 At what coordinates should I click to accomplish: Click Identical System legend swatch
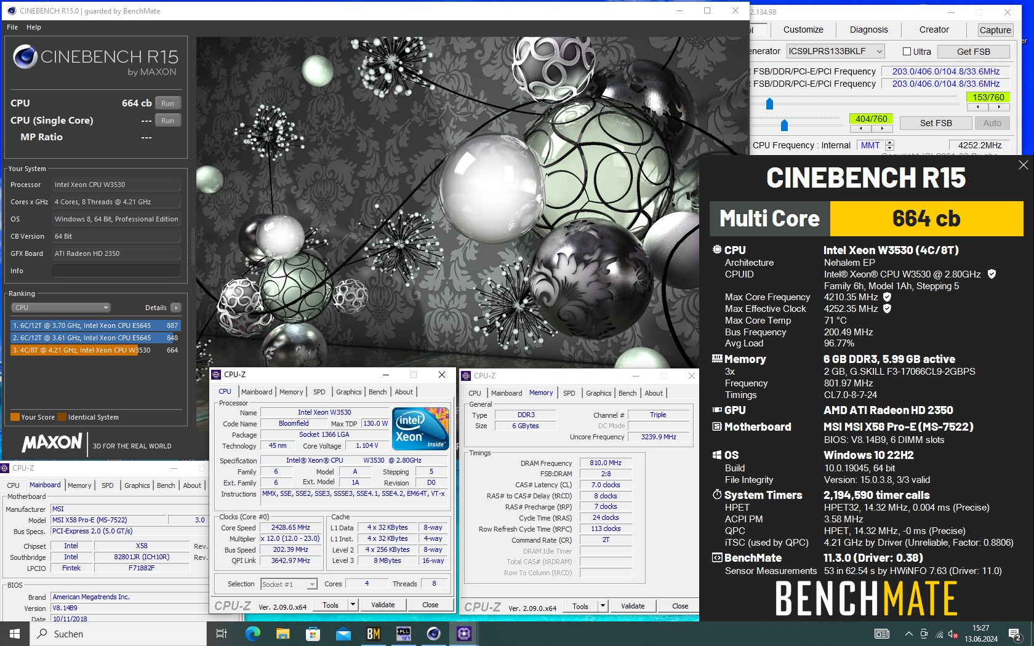click(62, 417)
